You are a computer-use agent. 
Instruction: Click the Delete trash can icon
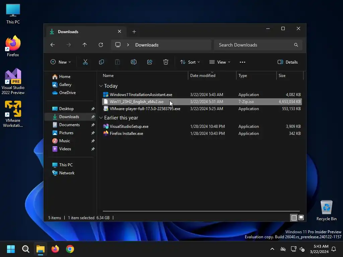tap(166, 62)
